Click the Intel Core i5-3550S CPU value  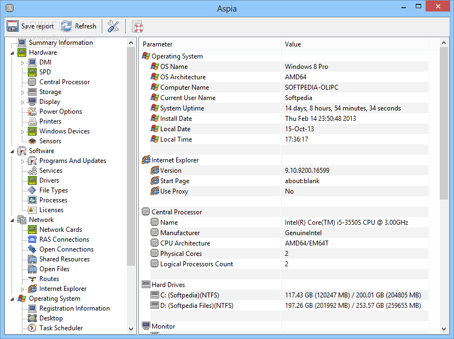(x=346, y=223)
